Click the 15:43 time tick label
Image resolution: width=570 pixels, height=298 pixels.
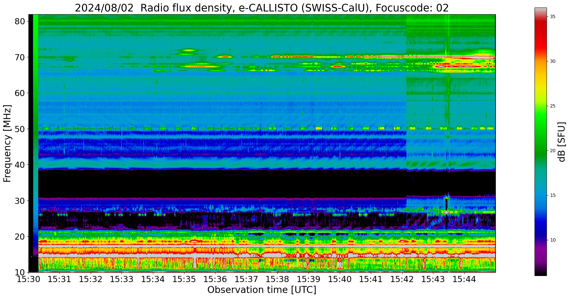(x=433, y=279)
